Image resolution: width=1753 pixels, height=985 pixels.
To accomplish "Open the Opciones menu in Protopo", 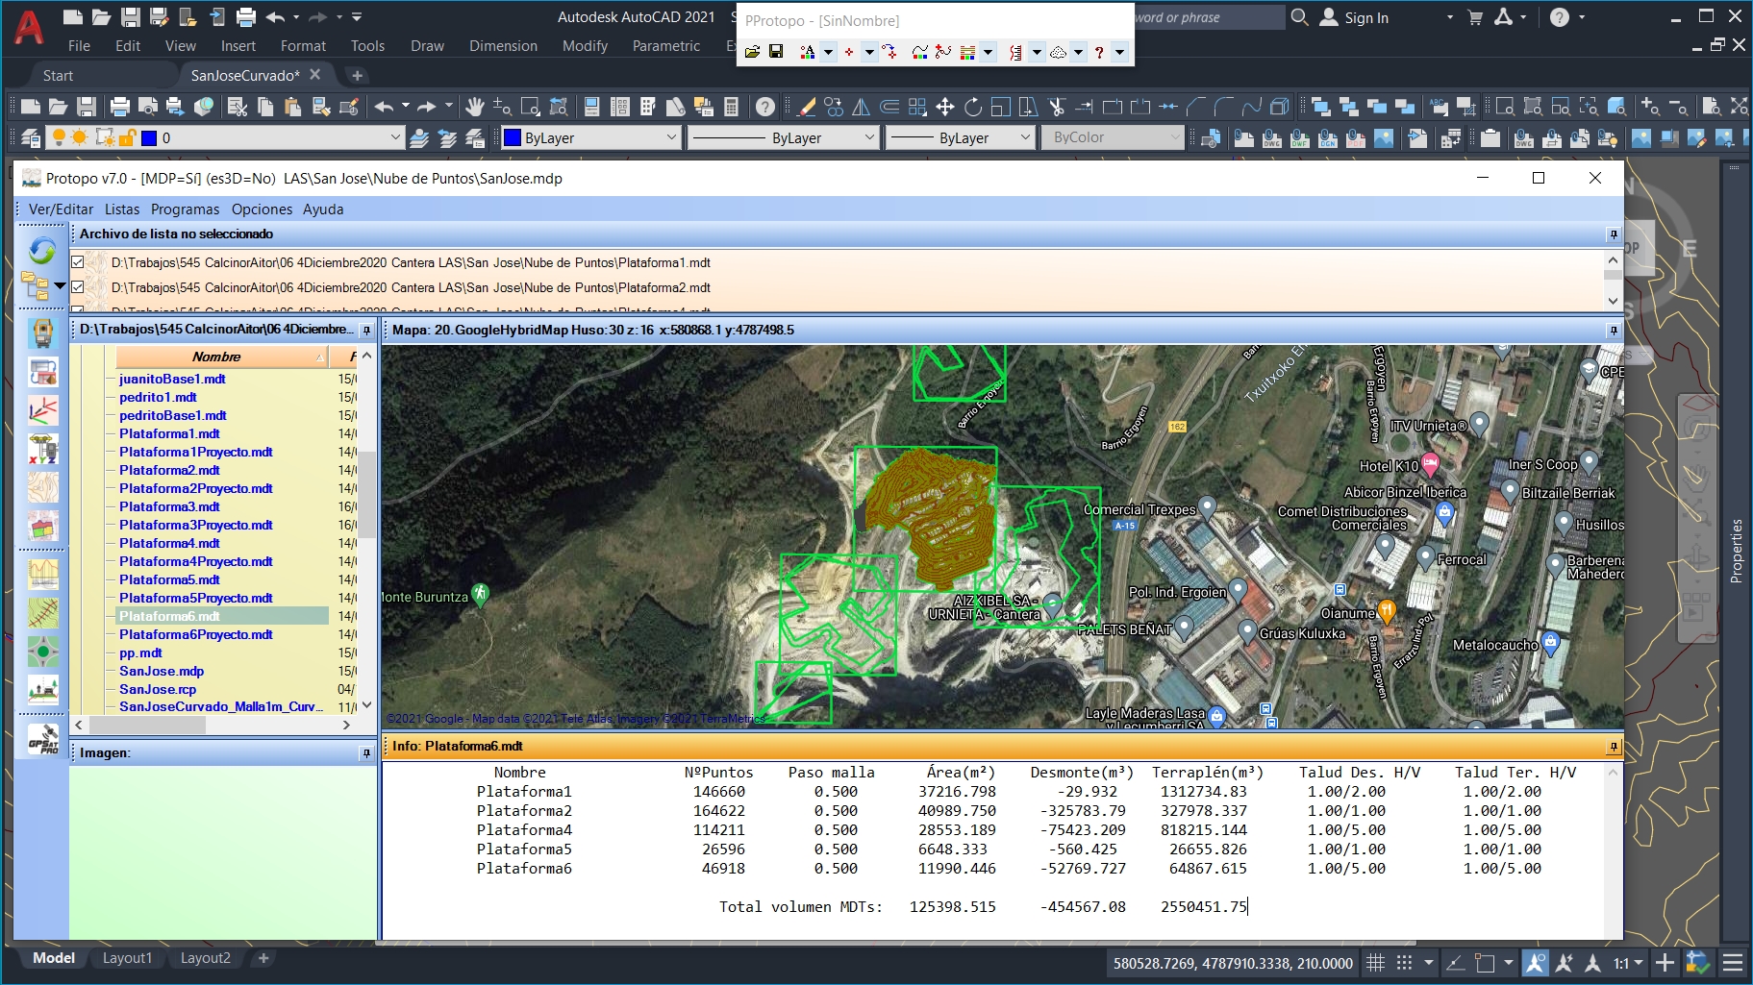I will point(262,209).
